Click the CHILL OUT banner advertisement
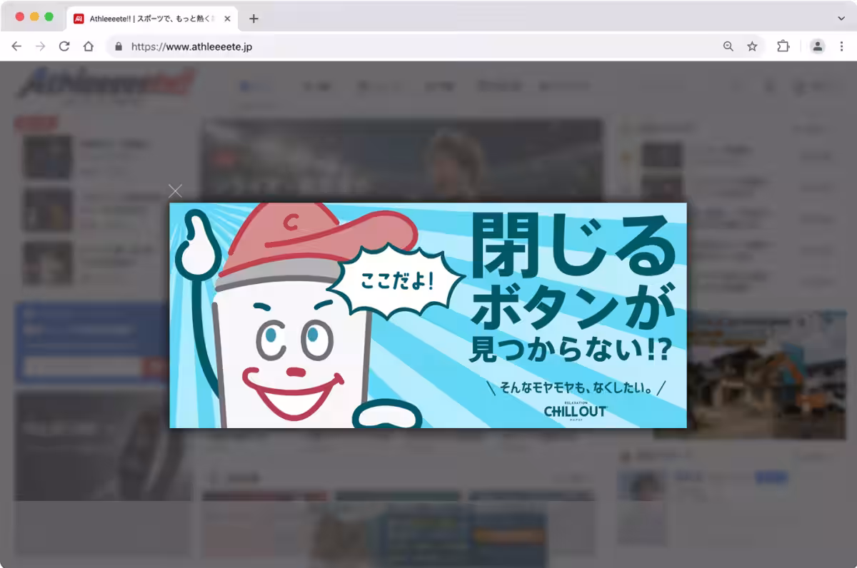The width and height of the screenshot is (857, 568). point(428,315)
